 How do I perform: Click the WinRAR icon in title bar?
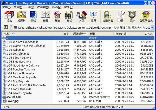(3, 3)
